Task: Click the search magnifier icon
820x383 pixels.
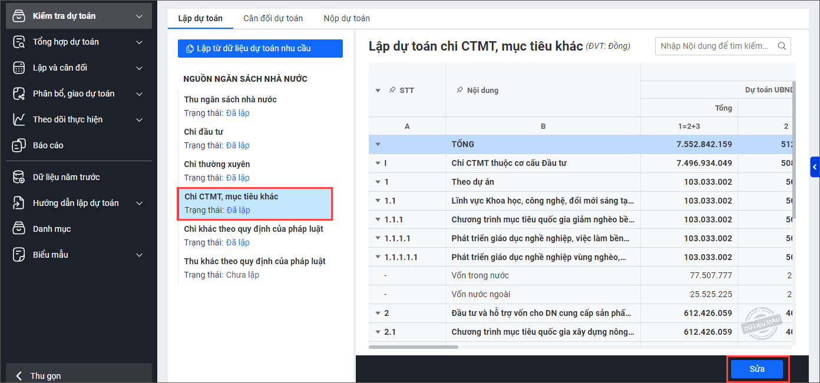Action: coord(782,46)
